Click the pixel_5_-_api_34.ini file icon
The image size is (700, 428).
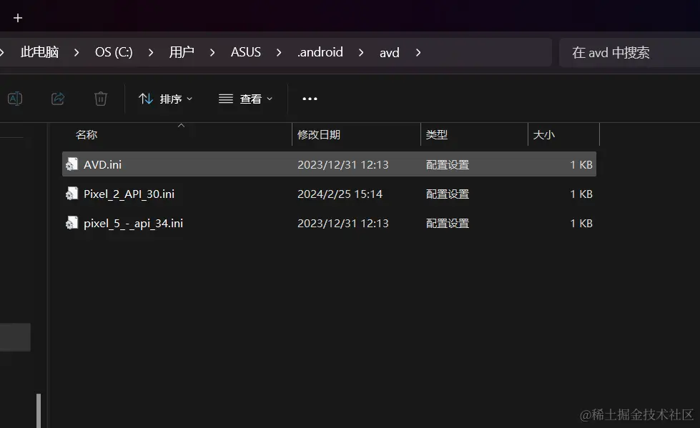72,223
